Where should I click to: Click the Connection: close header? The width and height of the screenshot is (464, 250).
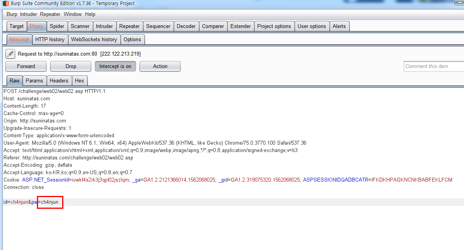[24, 187]
